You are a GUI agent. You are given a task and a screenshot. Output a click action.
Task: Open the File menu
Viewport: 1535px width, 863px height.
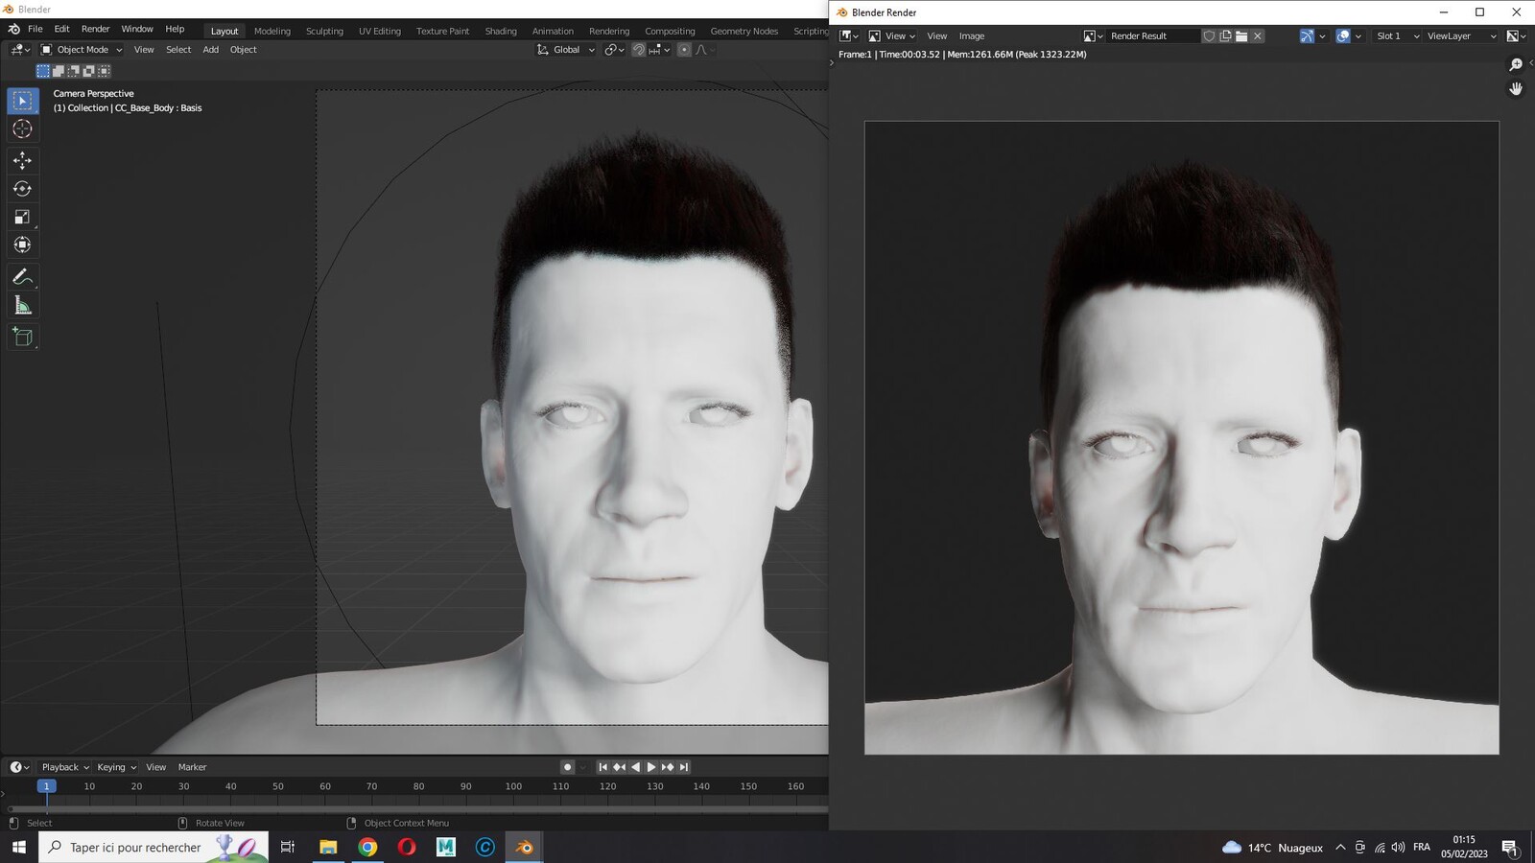coord(35,30)
